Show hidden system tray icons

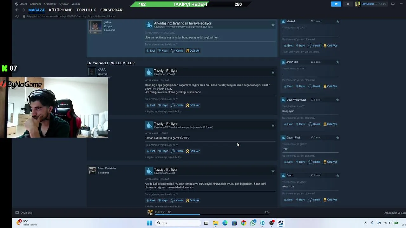tap(365, 223)
